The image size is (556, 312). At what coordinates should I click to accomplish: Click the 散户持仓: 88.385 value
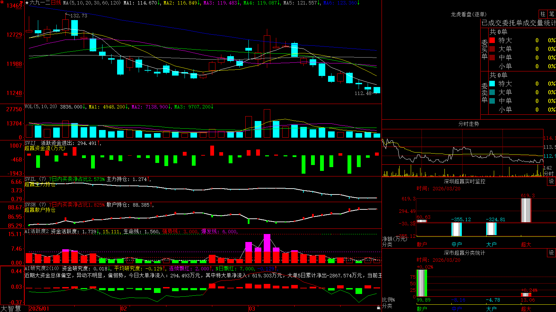click(x=130, y=205)
